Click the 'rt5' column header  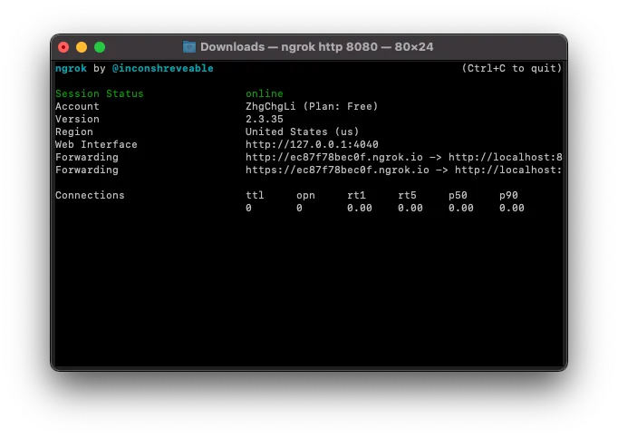[x=410, y=195]
